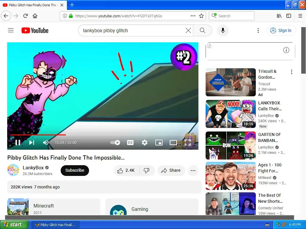Search with your voice microphone icon
Image resolution: width=306 pixels, height=229 pixels.
point(223,30)
